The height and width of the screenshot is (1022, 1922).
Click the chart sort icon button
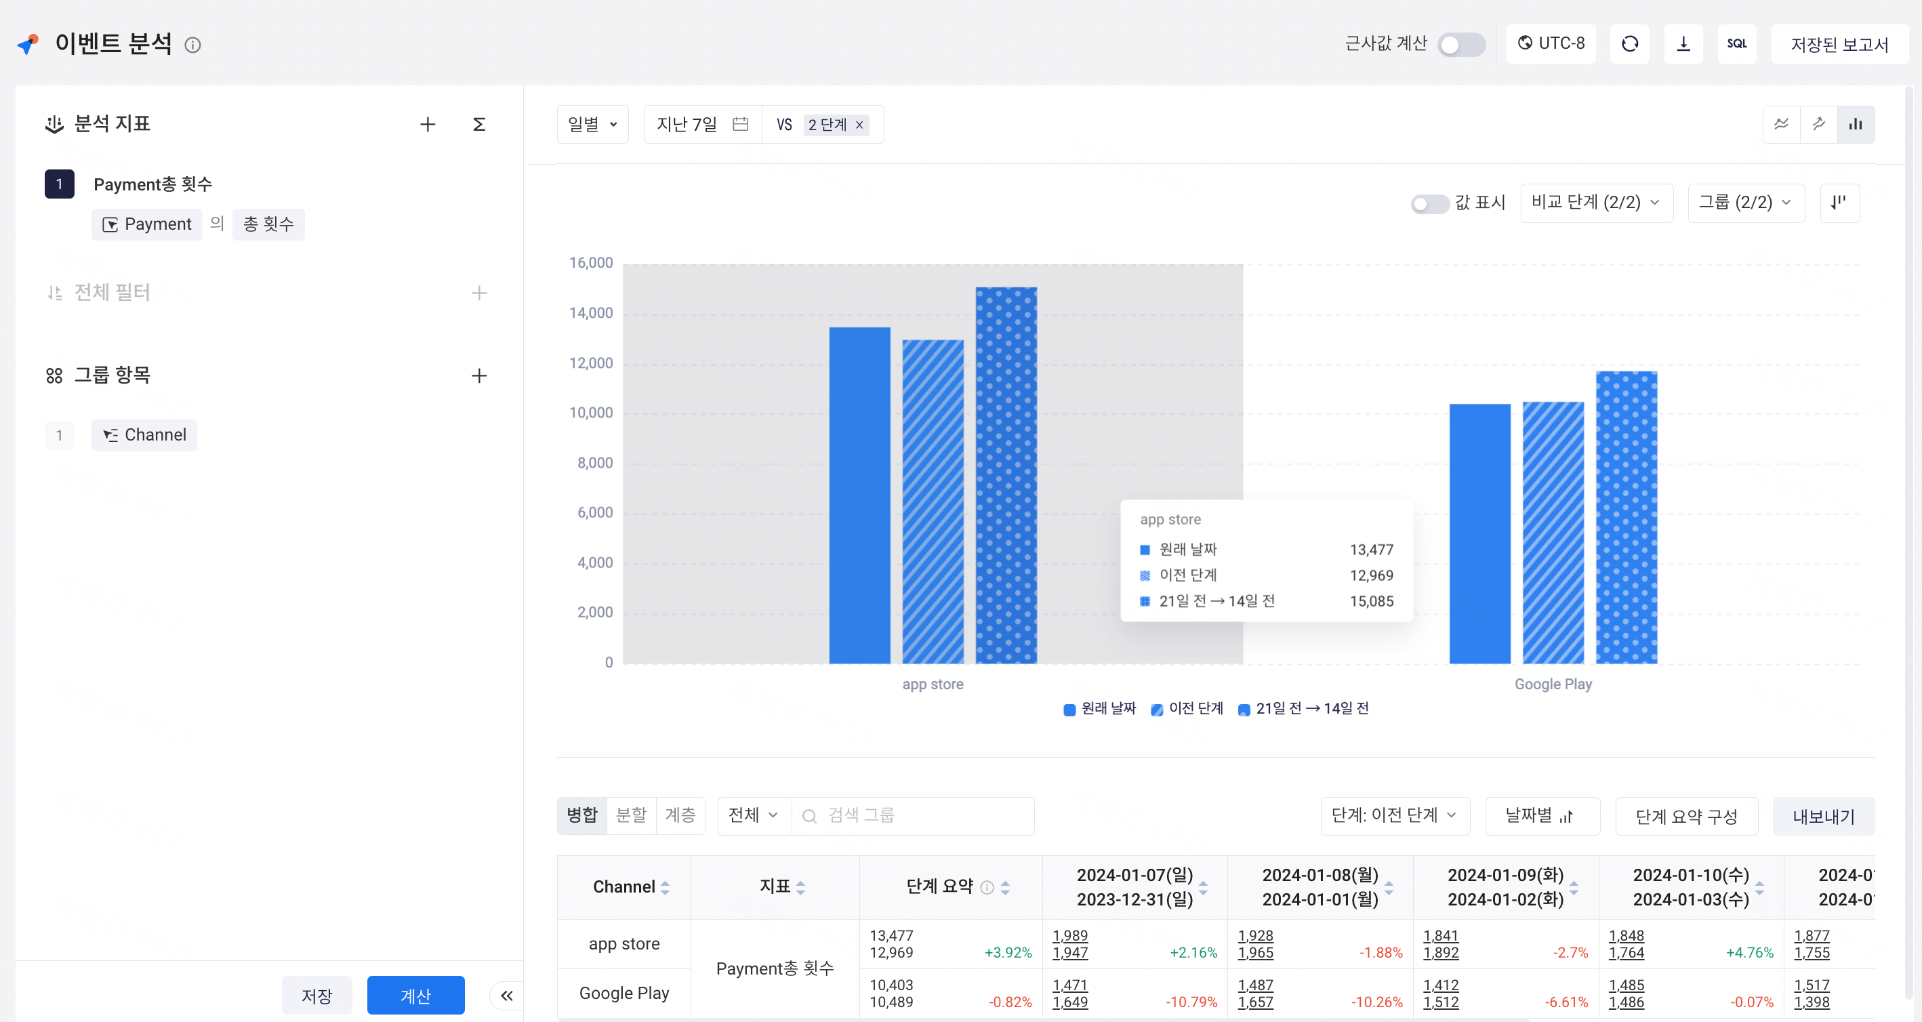(x=1839, y=203)
